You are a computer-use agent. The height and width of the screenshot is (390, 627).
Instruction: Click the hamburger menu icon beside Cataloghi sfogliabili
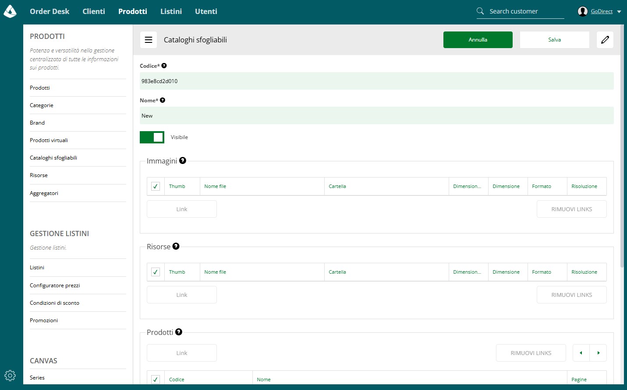coord(149,40)
